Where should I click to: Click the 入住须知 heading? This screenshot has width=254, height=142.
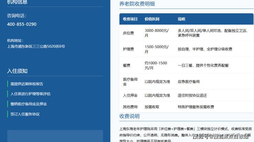pyautogui.click(x=17, y=71)
